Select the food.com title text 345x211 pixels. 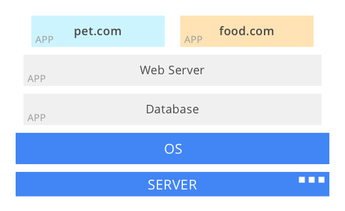[247, 31]
